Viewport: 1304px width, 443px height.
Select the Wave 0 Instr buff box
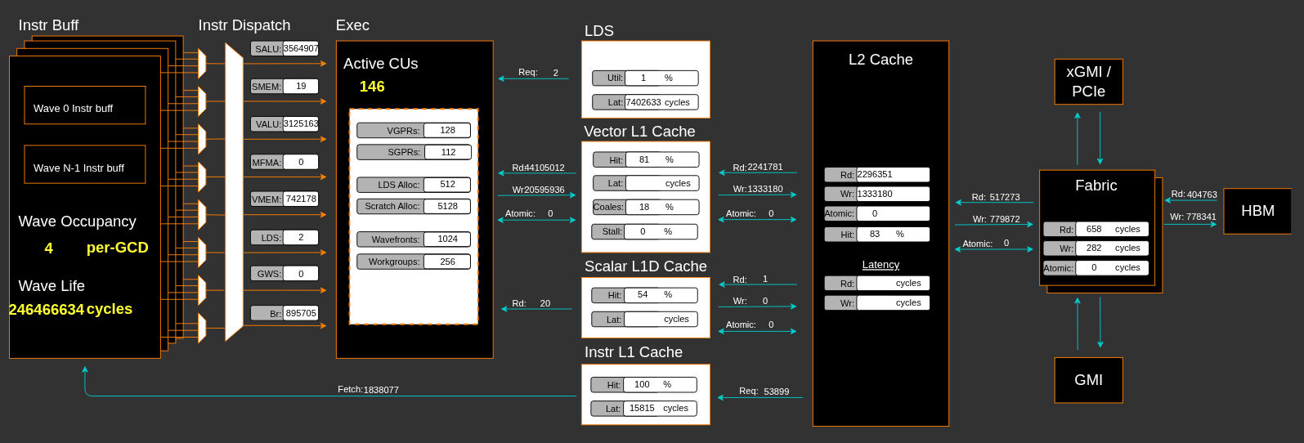pos(85,105)
